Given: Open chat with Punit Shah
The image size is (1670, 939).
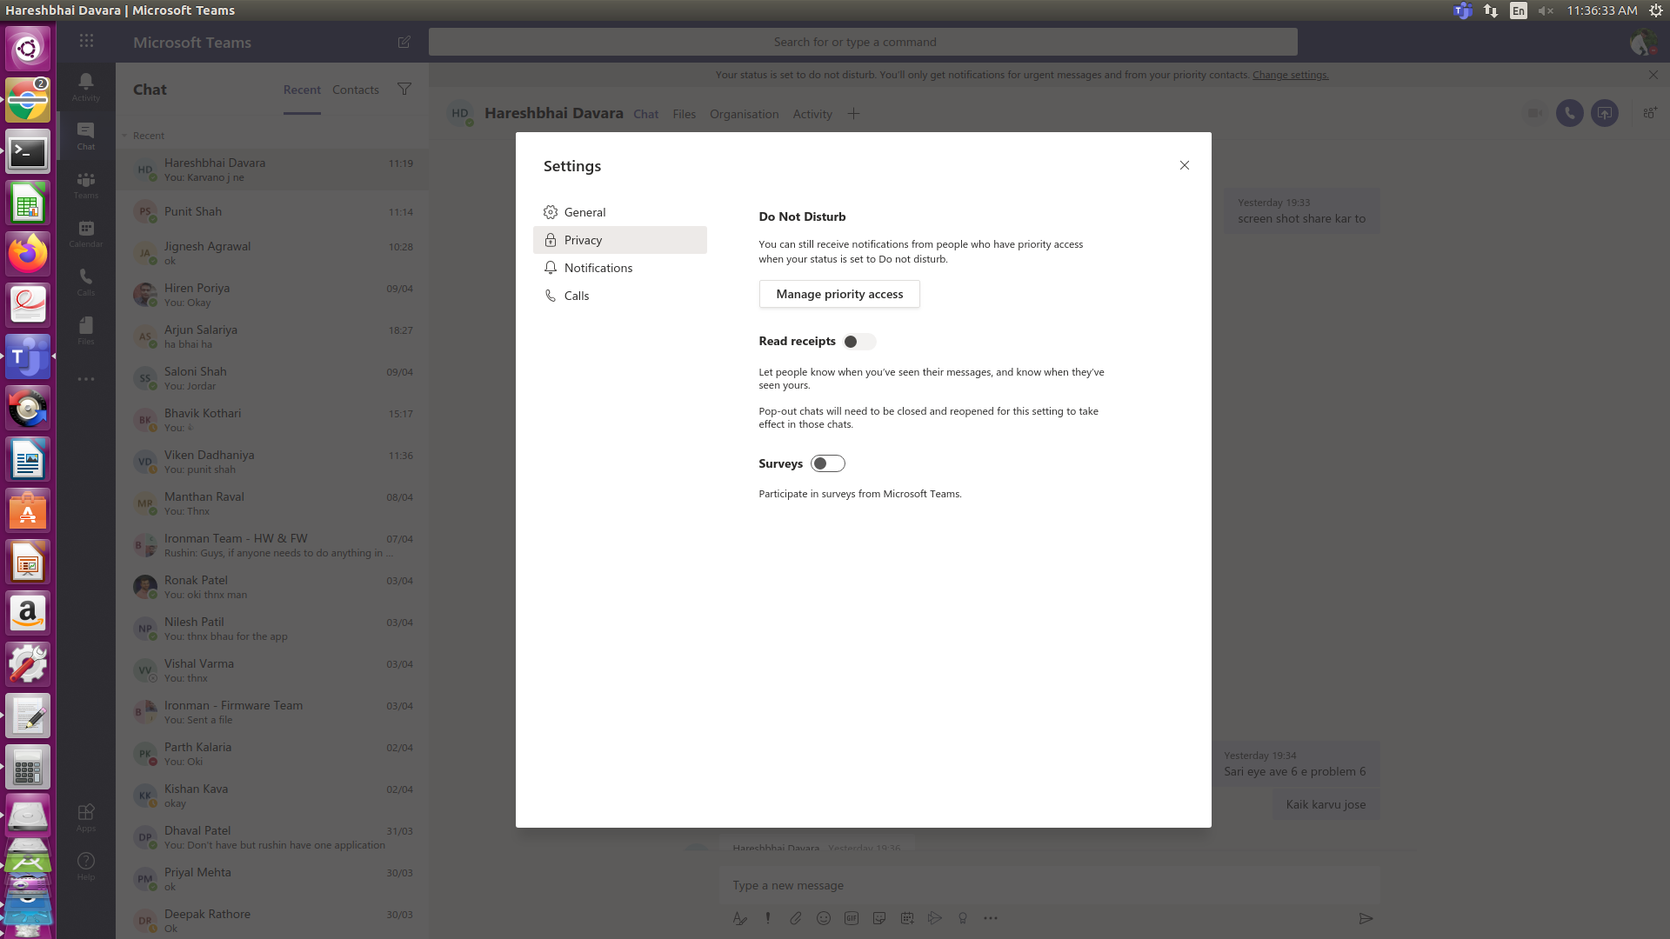Looking at the screenshot, I should coord(272,211).
